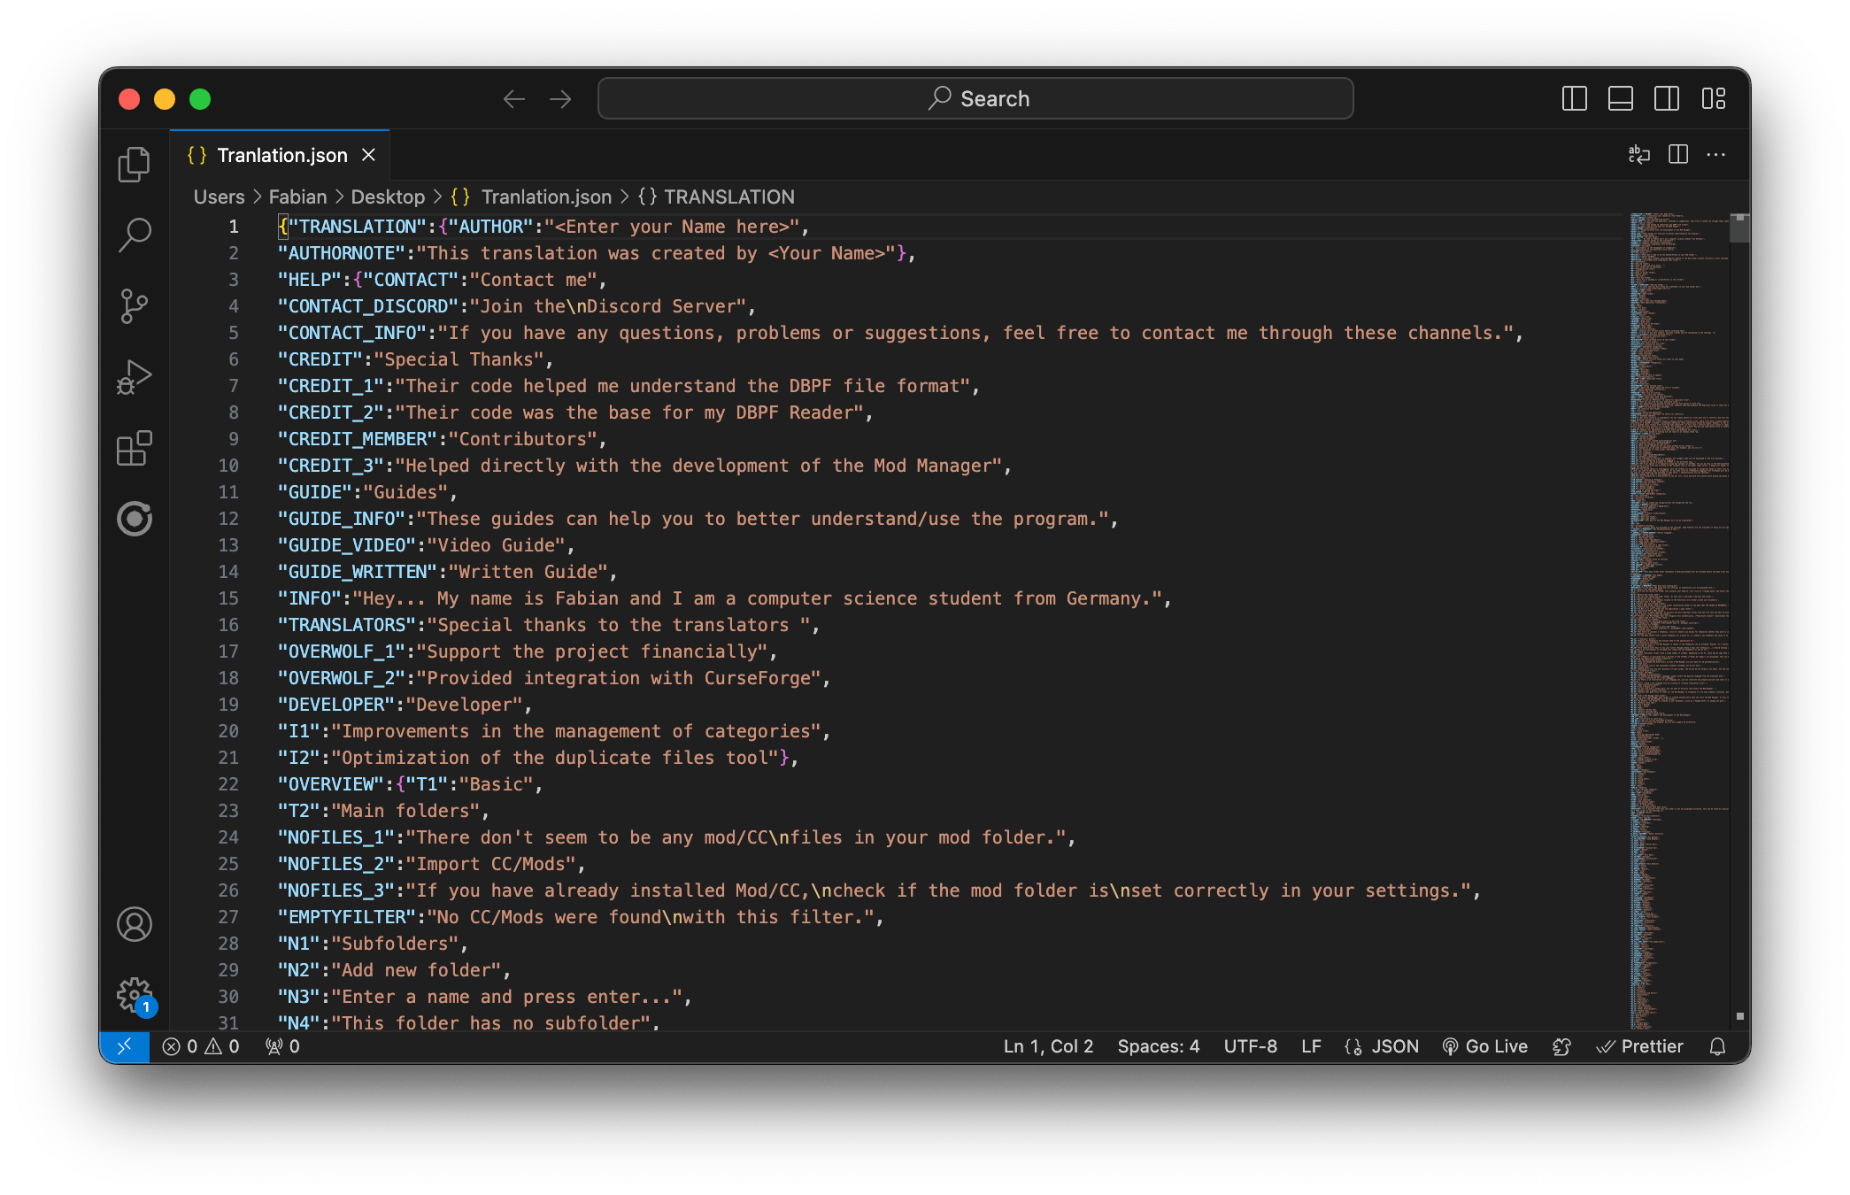1850x1195 pixels.
Task: Open the Extensions view
Action: point(135,448)
